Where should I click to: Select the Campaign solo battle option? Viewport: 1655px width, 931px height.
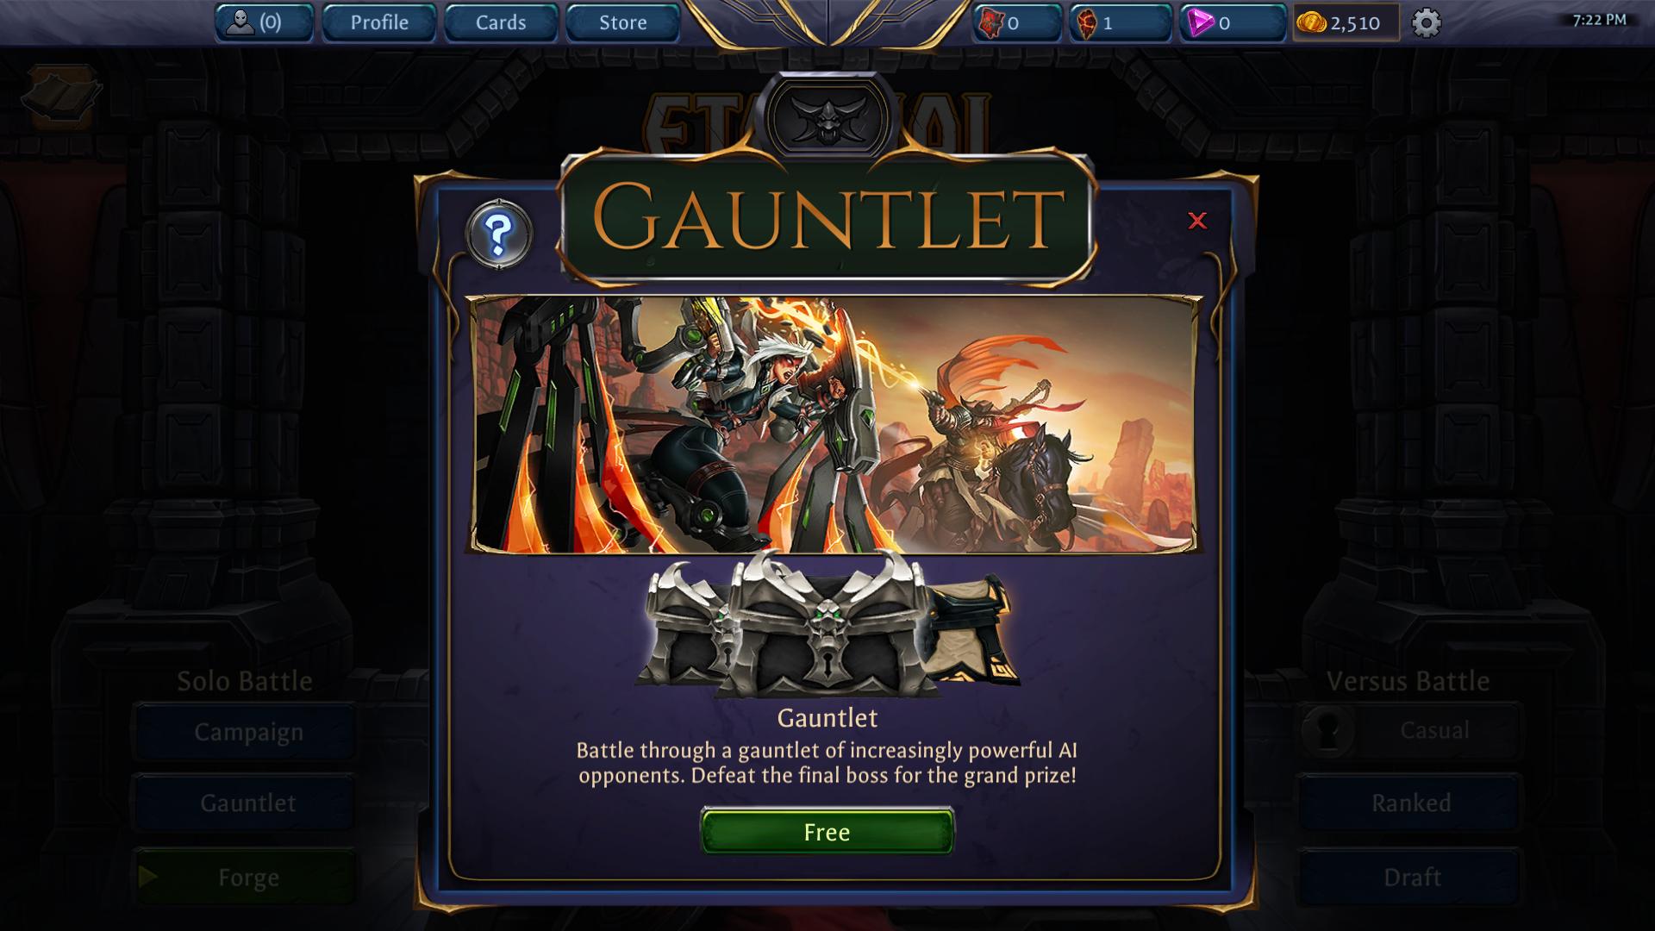[x=247, y=732]
